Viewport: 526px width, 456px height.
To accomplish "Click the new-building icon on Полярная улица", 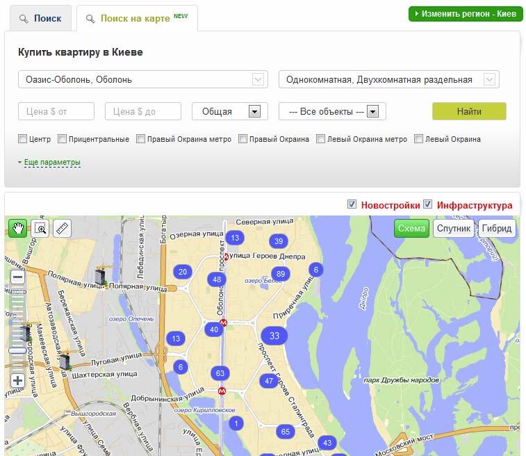I will point(101,276).
